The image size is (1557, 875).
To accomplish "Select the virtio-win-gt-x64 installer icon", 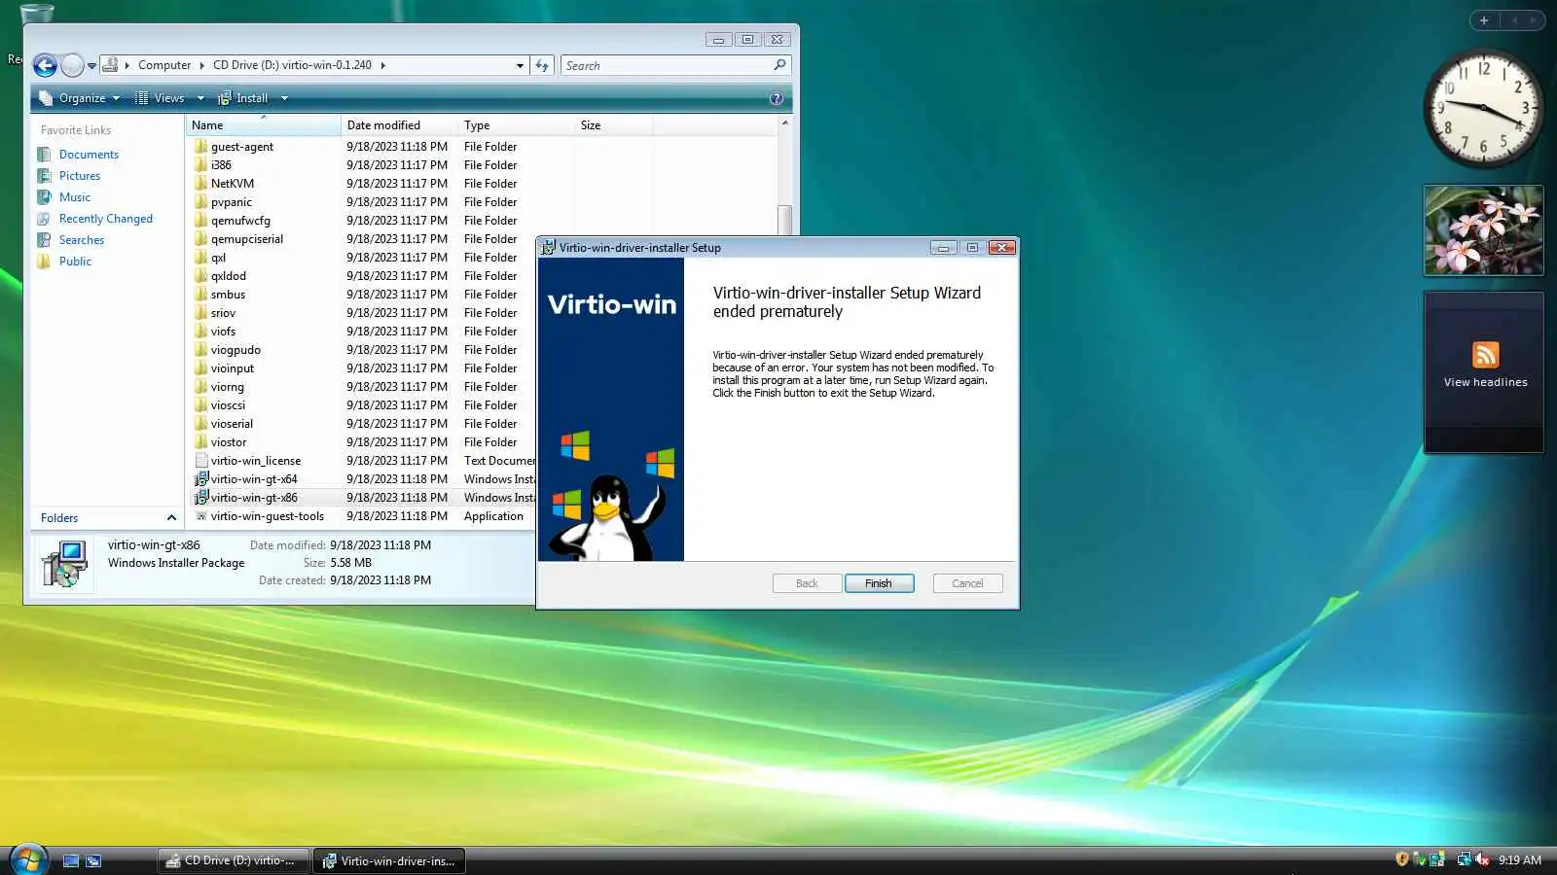I will (201, 479).
